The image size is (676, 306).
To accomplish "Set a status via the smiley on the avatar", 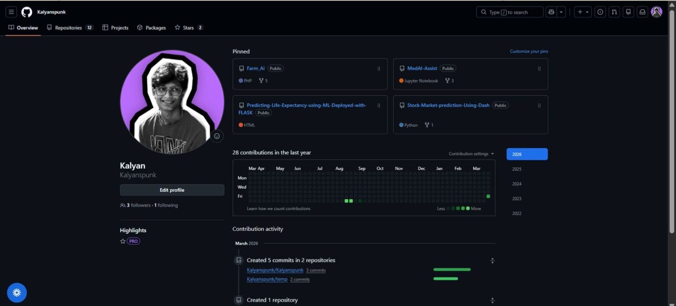I will pyautogui.click(x=217, y=136).
